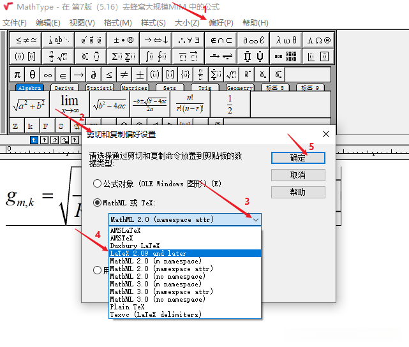Select the formula object (OLE) radio option

point(97,184)
